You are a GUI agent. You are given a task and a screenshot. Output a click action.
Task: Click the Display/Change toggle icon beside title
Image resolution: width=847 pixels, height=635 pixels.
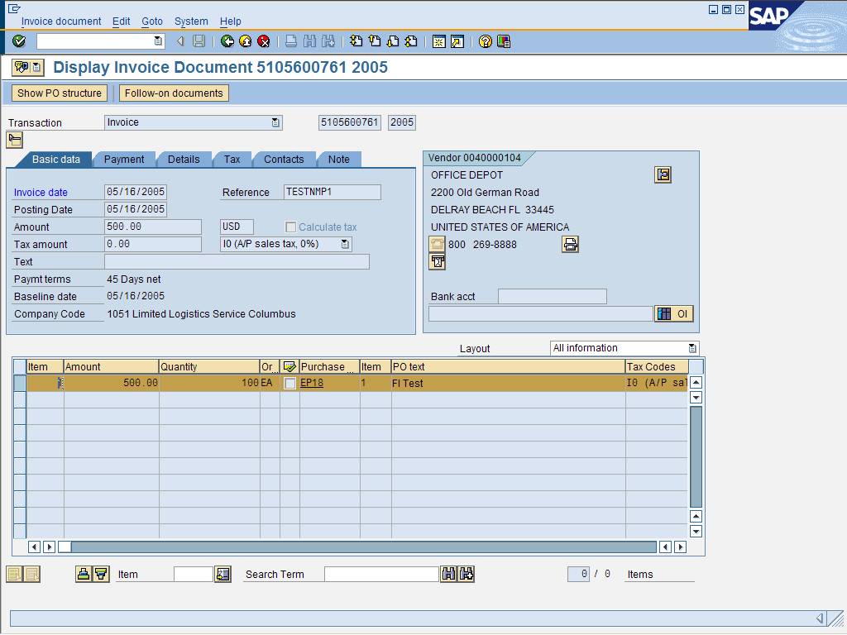click(21, 68)
